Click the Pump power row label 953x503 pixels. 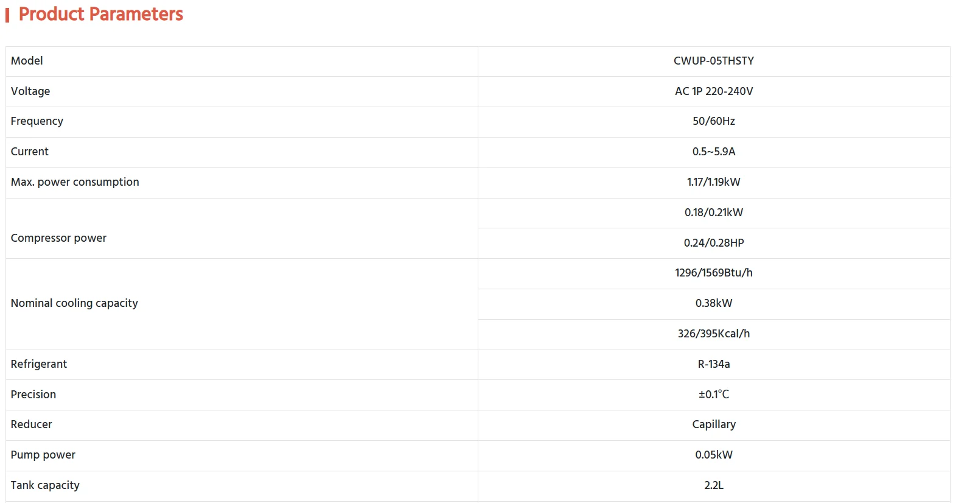tap(43, 455)
